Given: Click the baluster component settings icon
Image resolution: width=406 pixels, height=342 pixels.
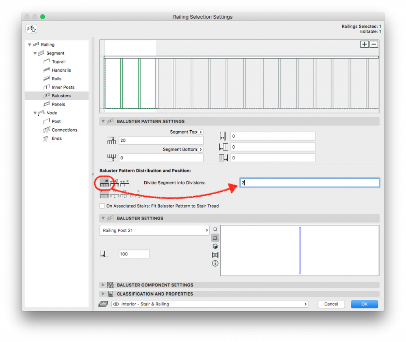Looking at the screenshot, I should 111,285.
